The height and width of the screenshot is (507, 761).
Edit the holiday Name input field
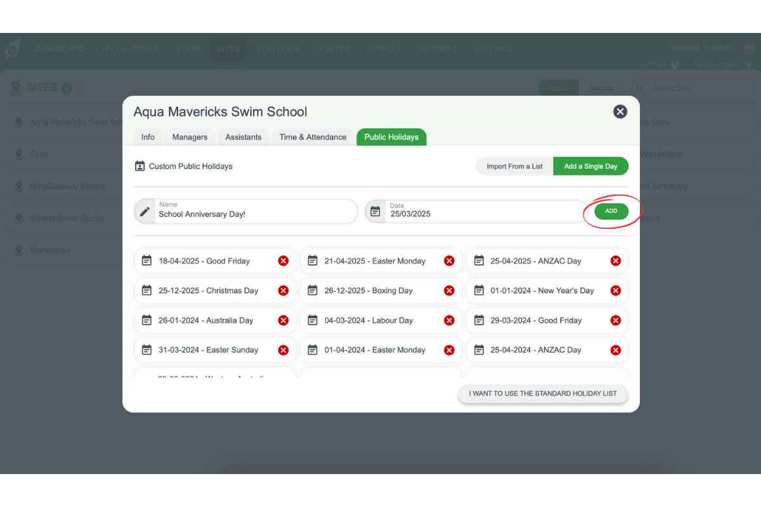[x=254, y=214]
